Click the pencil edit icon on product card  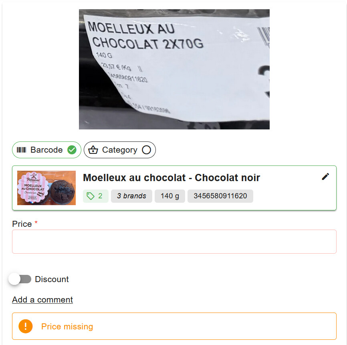pos(325,177)
